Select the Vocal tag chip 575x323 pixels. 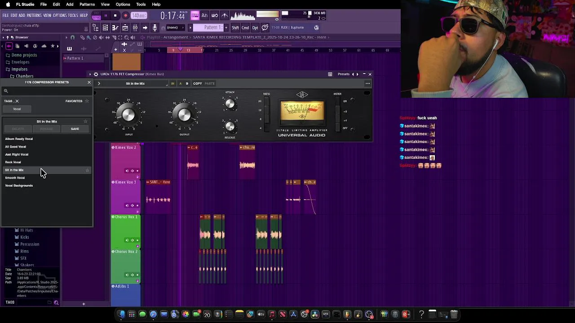[x=17, y=109]
